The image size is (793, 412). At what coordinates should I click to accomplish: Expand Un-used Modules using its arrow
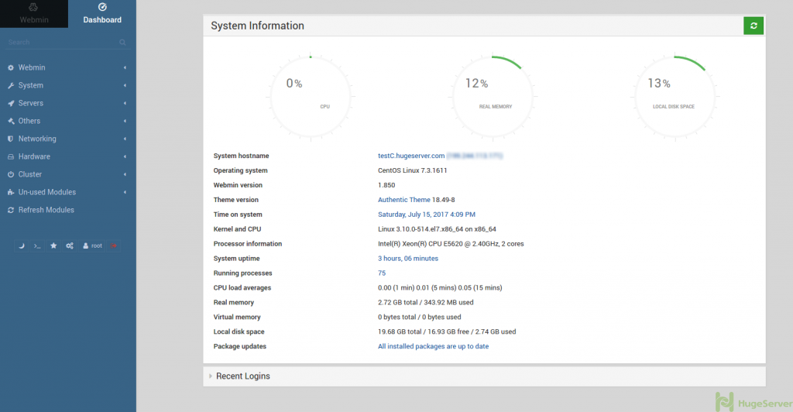coord(125,192)
